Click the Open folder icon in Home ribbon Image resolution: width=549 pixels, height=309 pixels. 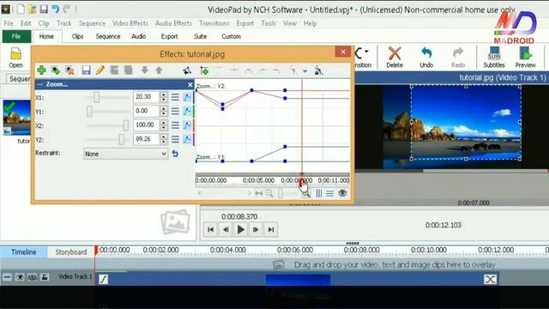(15, 58)
